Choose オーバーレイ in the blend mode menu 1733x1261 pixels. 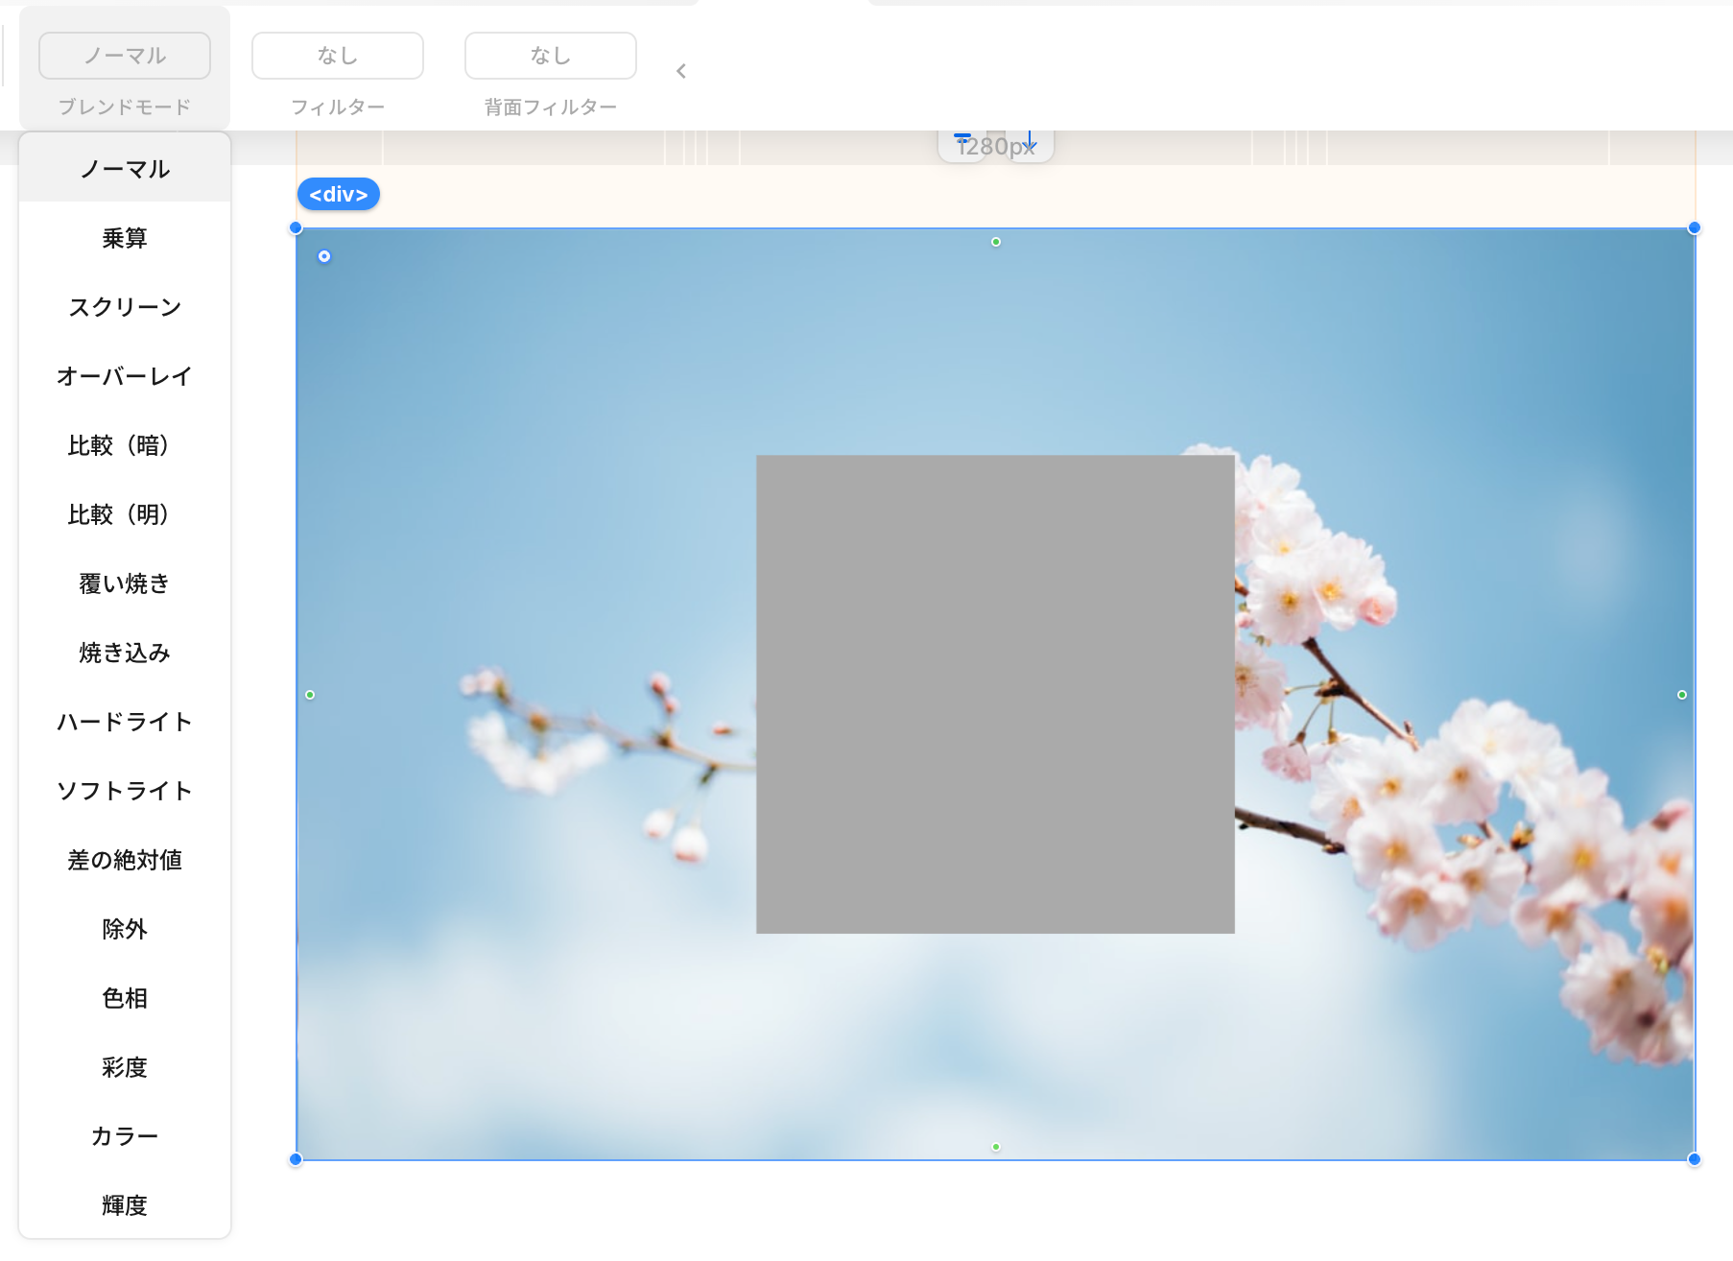[x=125, y=376]
